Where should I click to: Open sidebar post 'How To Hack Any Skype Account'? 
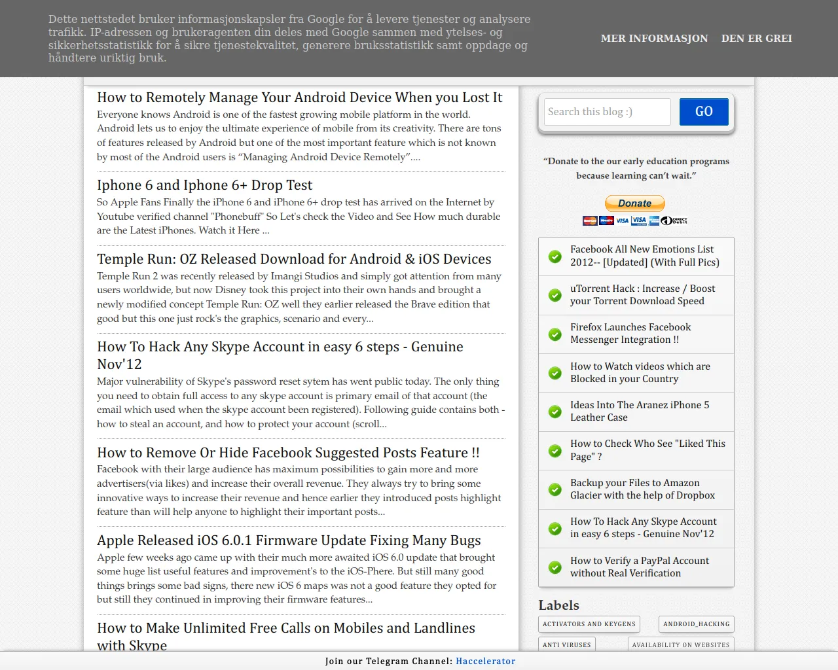click(644, 528)
